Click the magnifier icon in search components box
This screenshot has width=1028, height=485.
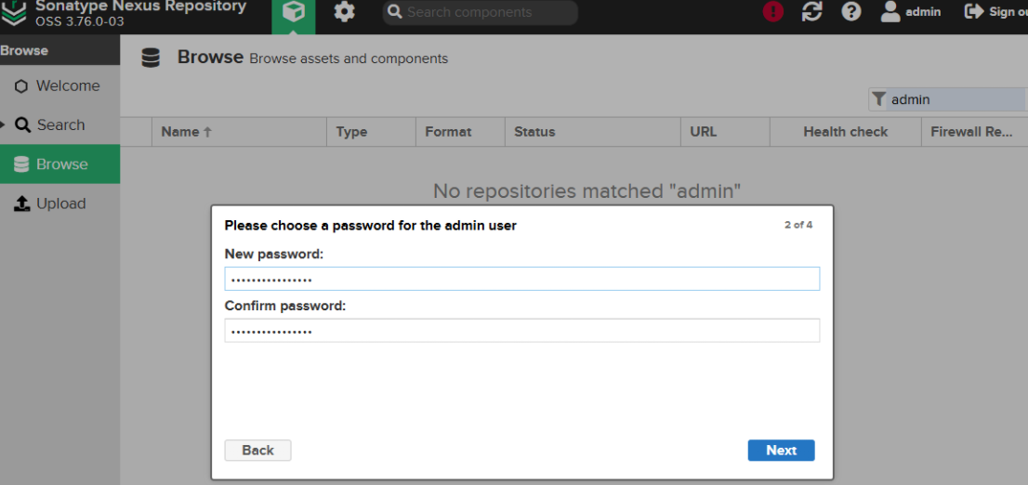395,12
